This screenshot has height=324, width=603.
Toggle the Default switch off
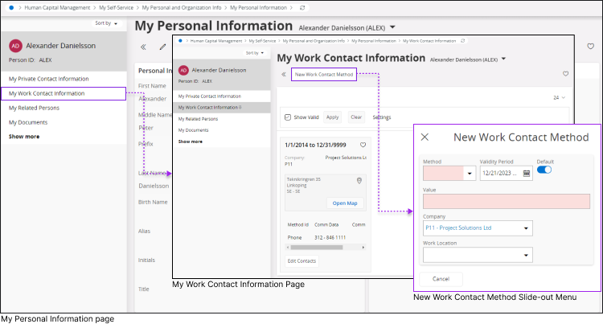coord(544,170)
